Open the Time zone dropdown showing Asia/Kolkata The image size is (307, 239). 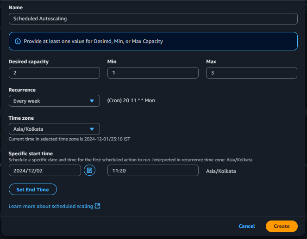pyautogui.click(x=54, y=129)
